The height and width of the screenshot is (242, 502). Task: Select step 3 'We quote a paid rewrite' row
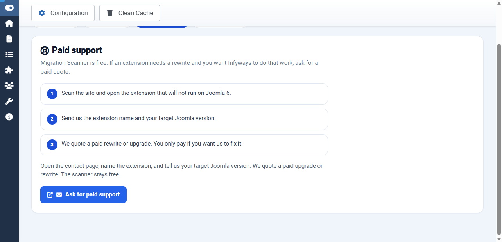(x=184, y=145)
